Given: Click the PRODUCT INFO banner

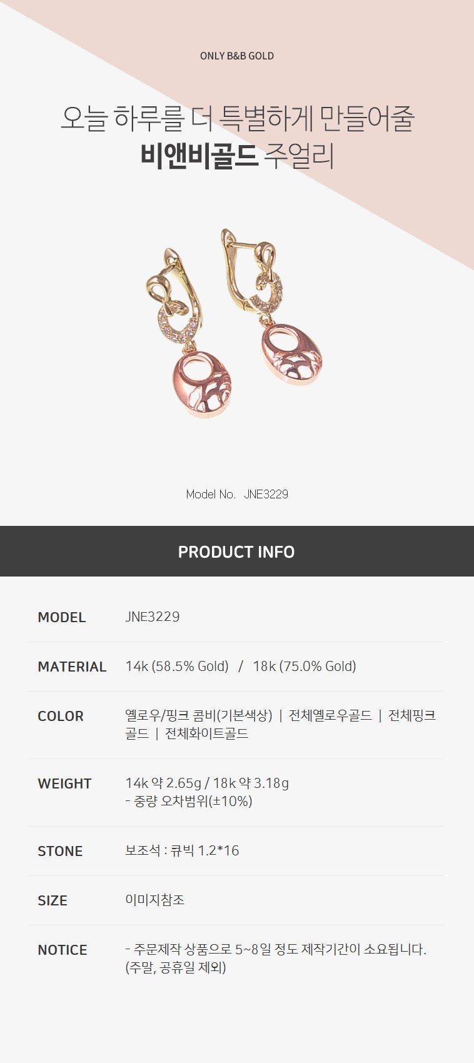Looking at the screenshot, I should pyautogui.click(x=237, y=552).
